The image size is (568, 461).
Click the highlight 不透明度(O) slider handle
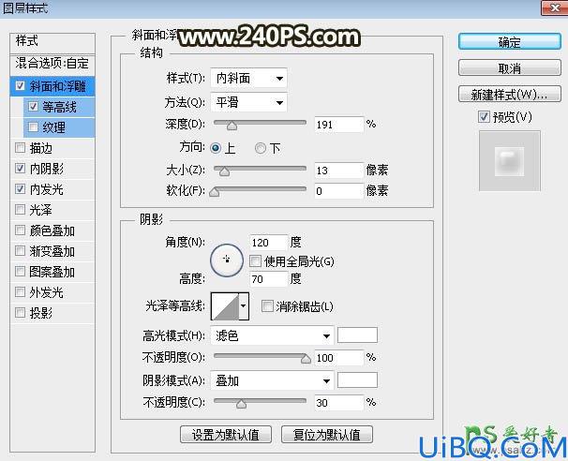click(x=306, y=359)
